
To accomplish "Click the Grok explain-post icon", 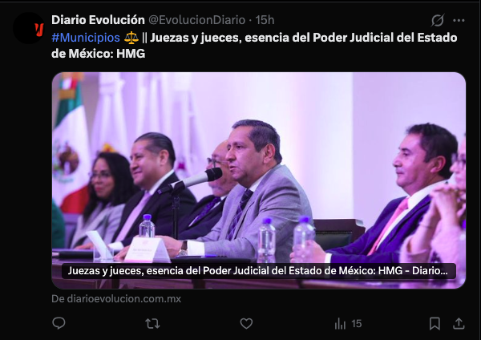I will click(438, 21).
